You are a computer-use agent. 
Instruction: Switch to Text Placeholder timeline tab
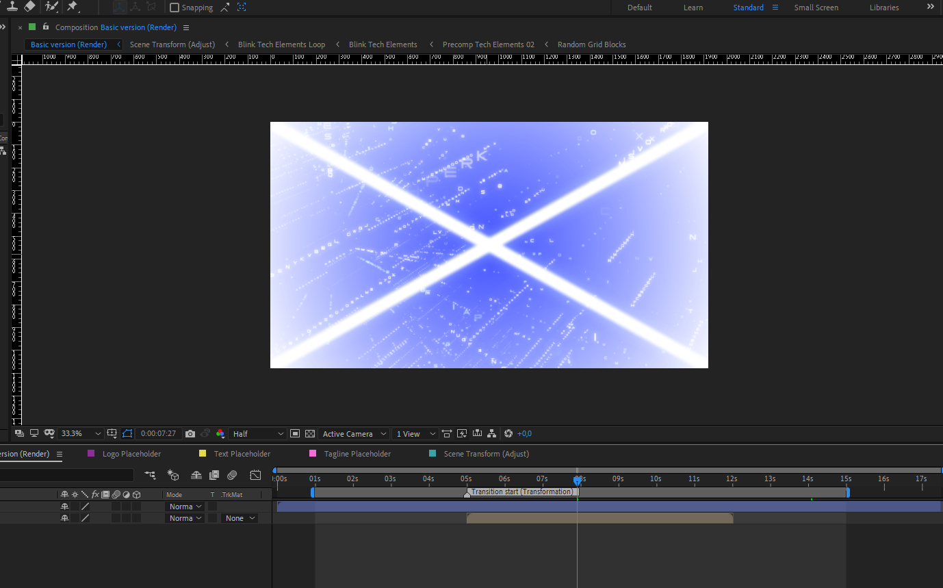(x=242, y=454)
